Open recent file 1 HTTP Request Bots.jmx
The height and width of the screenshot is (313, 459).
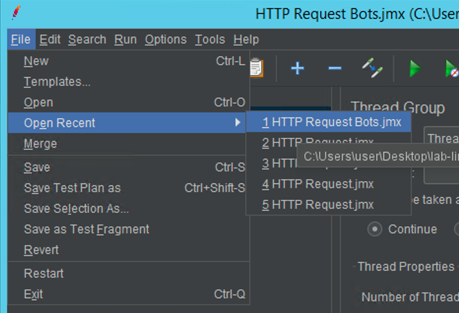click(x=328, y=122)
